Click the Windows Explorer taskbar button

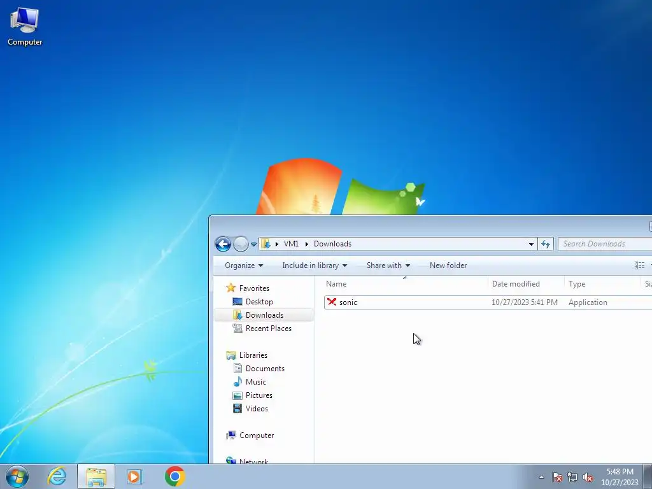[96, 476]
